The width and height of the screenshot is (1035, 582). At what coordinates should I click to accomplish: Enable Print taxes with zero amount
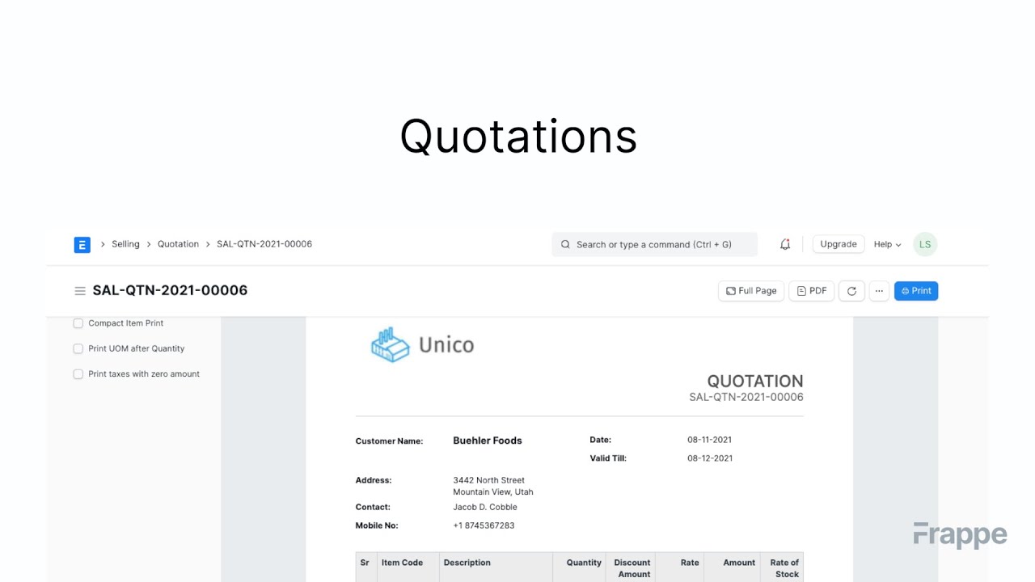point(78,374)
